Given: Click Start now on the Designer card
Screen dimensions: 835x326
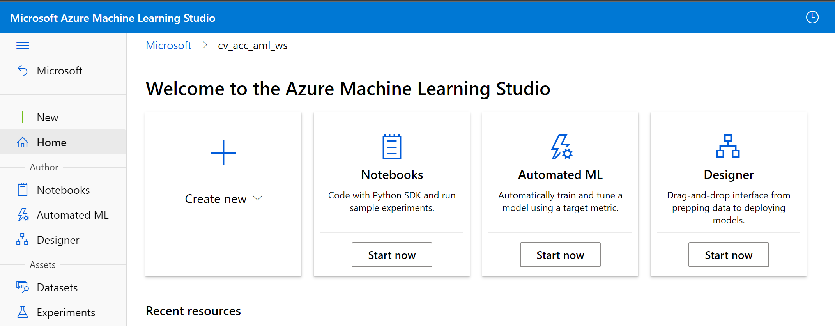Looking at the screenshot, I should [729, 255].
